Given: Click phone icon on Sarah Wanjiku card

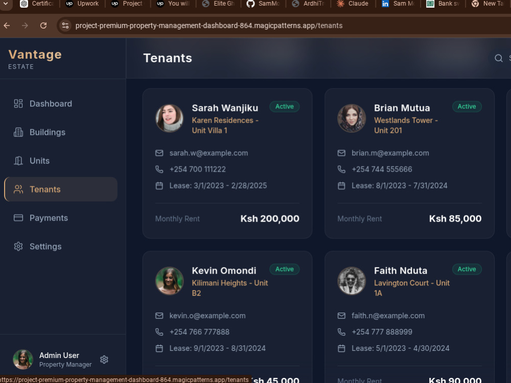Looking at the screenshot, I should 159,170.
